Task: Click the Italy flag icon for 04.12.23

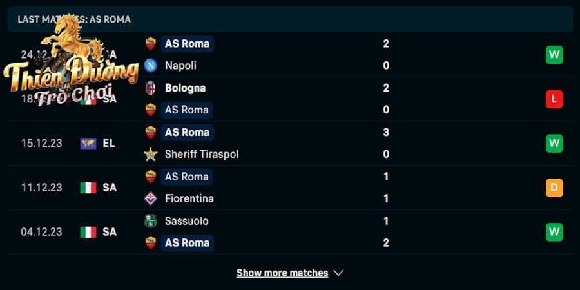Action: [x=88, y=232]
